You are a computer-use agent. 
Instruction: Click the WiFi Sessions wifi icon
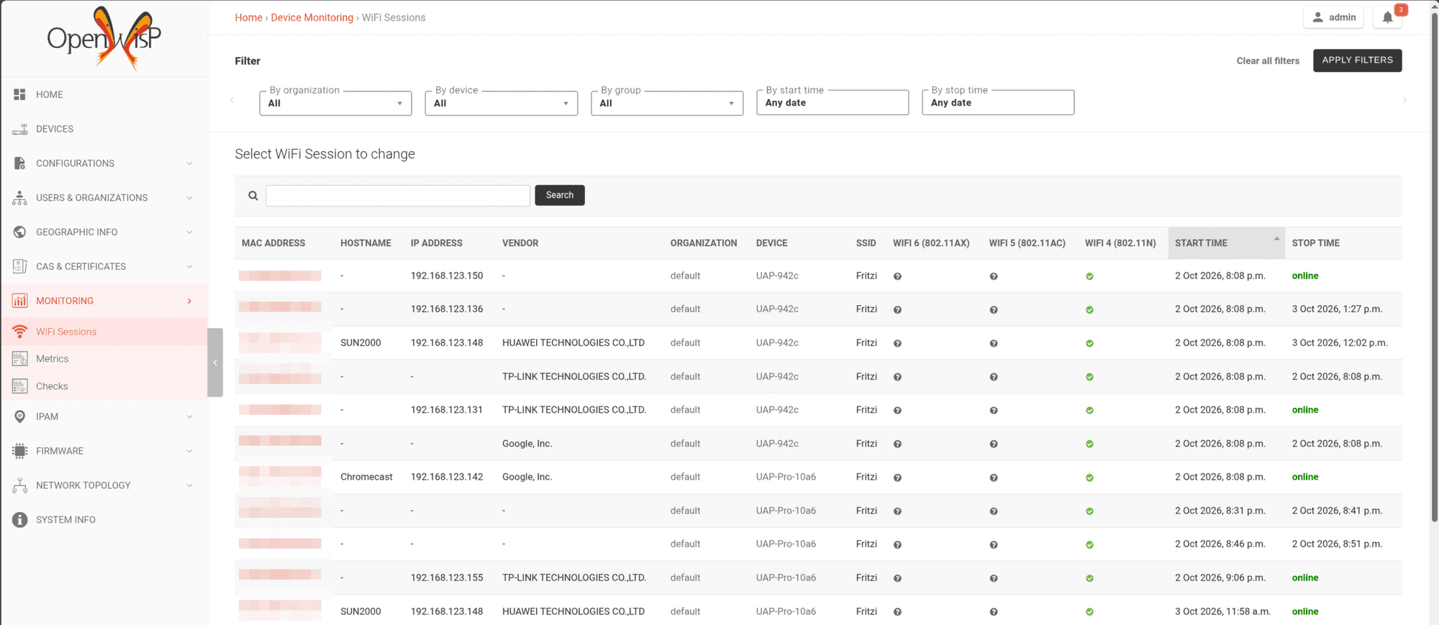coord(19,332)
